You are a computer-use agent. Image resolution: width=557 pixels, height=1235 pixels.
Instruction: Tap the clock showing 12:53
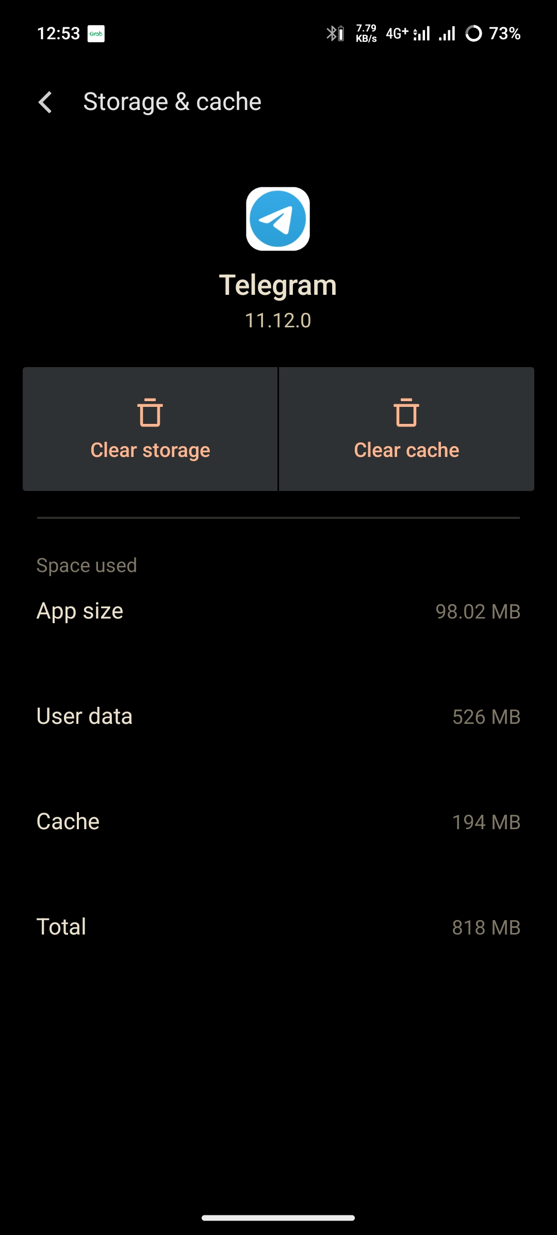pyautogui.click(x=58, y=33)
